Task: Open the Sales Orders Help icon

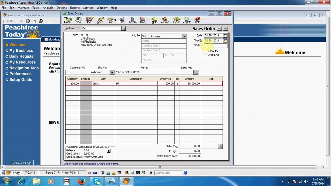Action: pos(198,20)
